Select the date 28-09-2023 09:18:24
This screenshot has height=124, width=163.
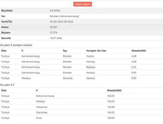pos(61,22)
